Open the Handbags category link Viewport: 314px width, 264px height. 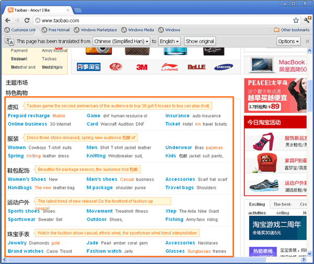[20, 188]
